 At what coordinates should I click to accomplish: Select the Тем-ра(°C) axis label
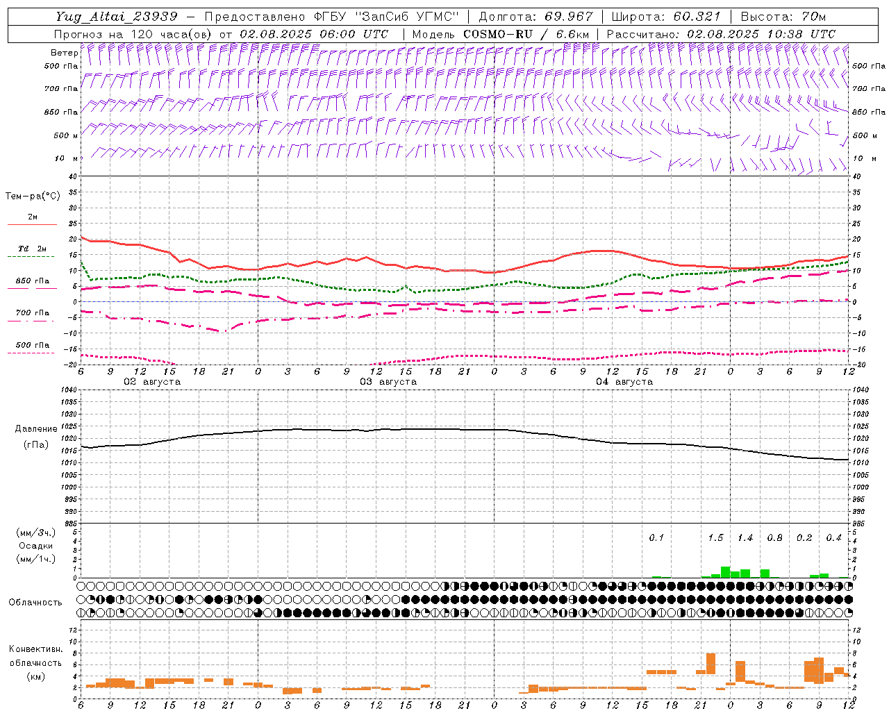coord(33,196)
